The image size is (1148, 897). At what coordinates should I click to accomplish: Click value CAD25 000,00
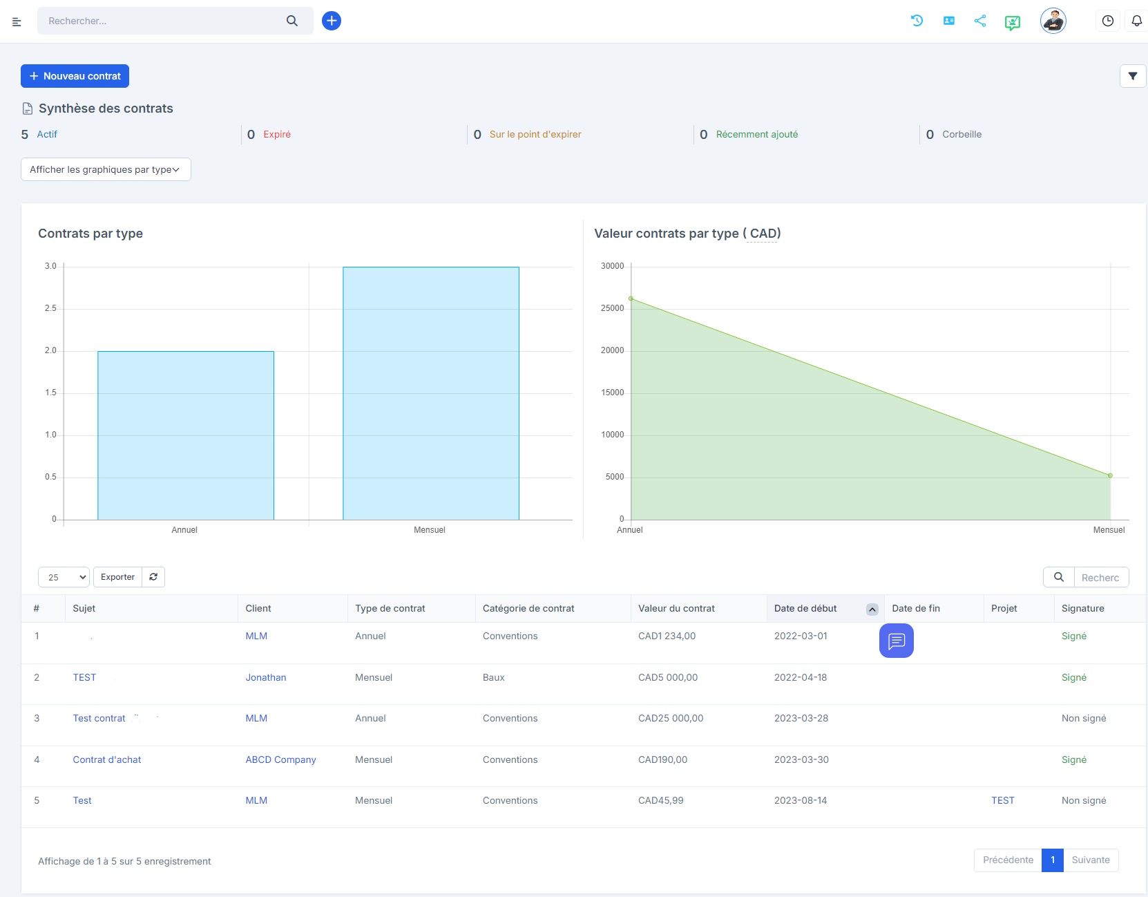(x=671, y=718)
